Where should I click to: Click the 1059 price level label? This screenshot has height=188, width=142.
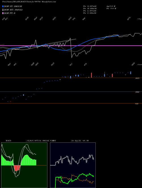(137, 78)
